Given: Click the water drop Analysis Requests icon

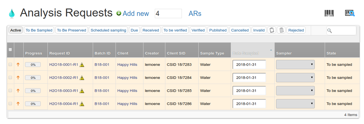Looking at the screenshot, I should pyautogui.click(x=12, y=13).
